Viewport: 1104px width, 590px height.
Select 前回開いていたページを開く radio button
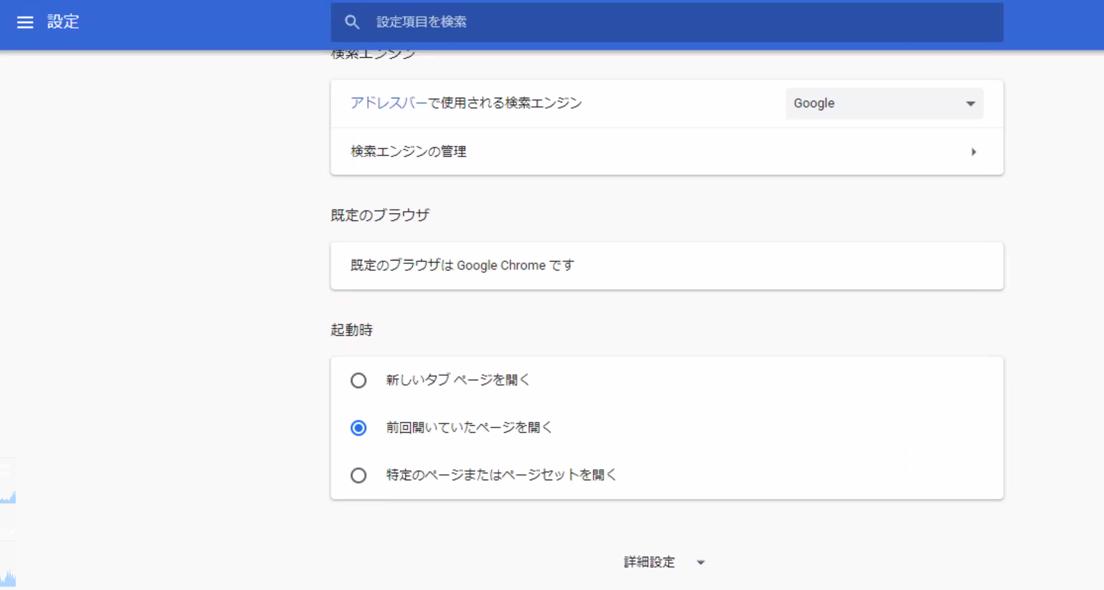pos(358,428)
